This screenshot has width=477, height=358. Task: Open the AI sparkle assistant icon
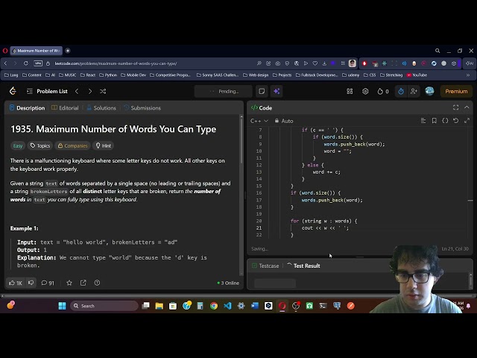coord(277,91)
